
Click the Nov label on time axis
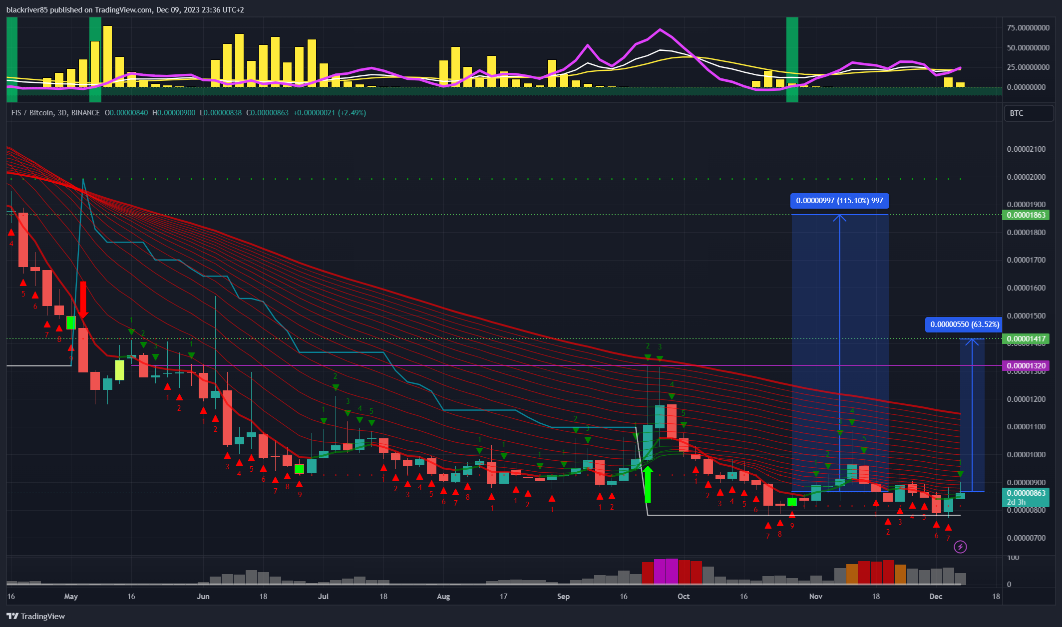click(816, 597)
